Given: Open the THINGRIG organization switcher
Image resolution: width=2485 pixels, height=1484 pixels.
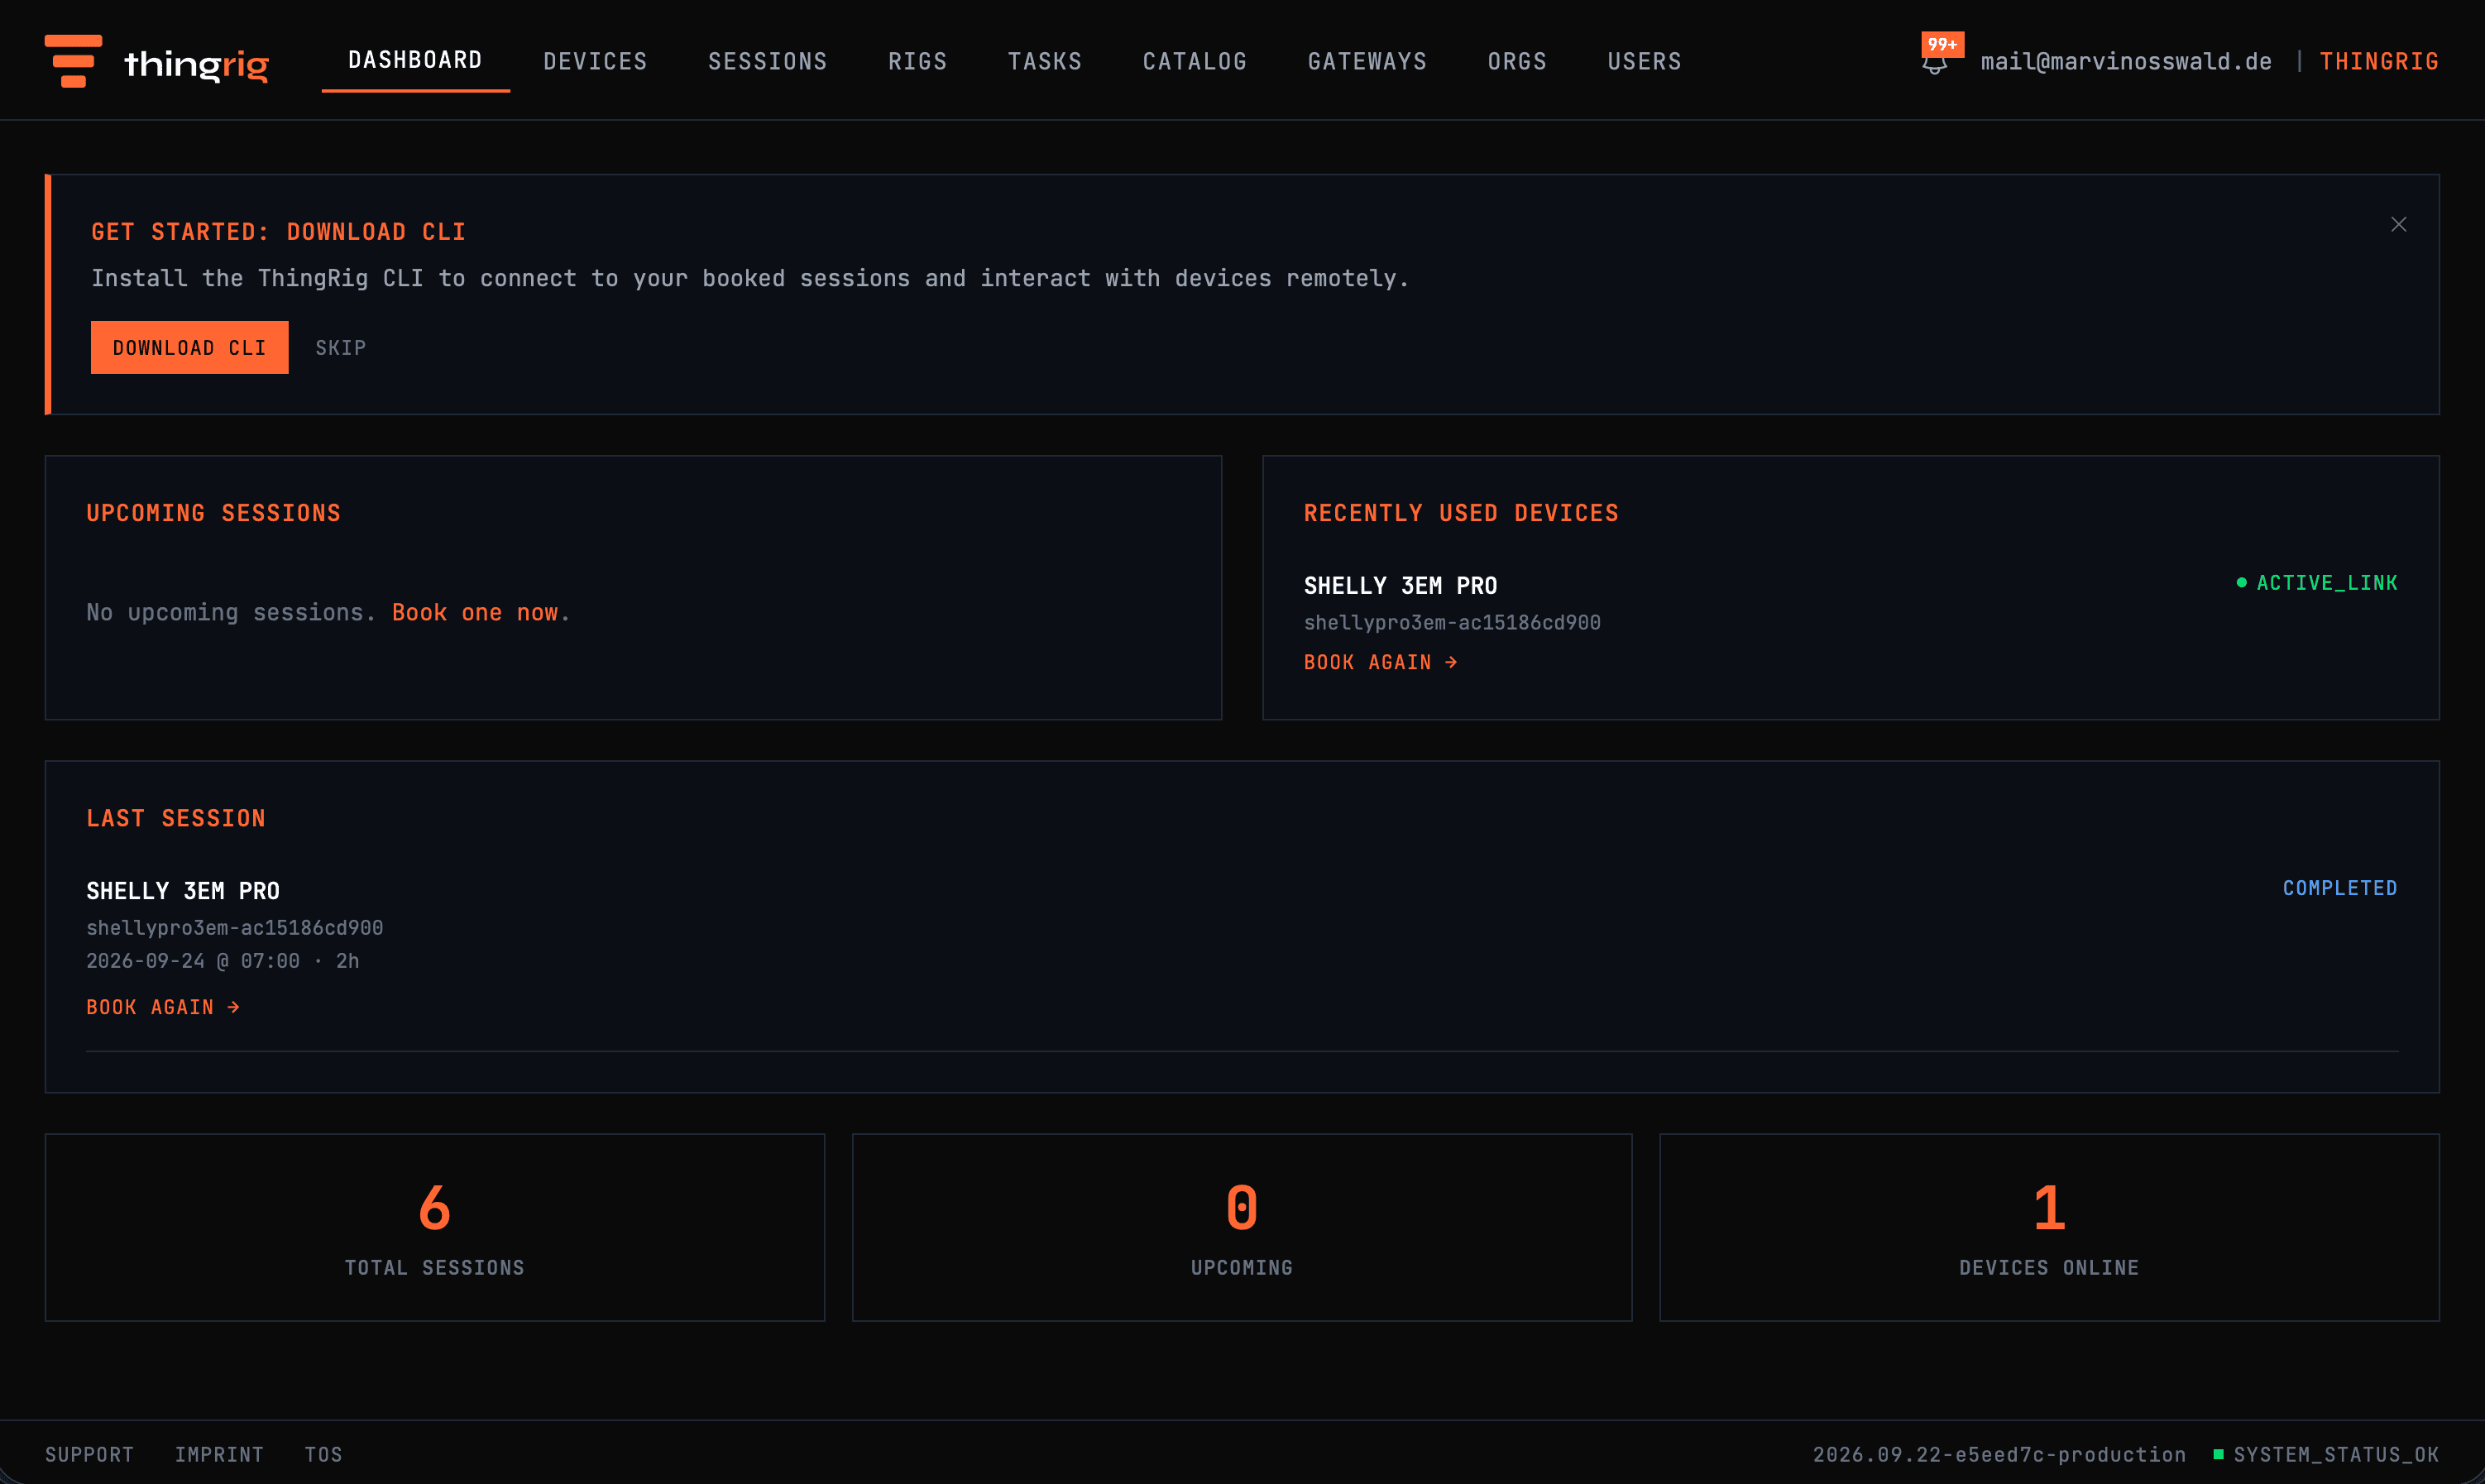Looking at the screenshot, I should (2379, 62).
